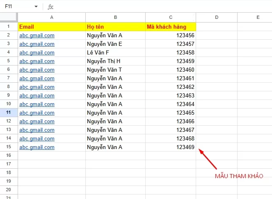272x199 pixels.
Task: Click the cell 123461
Action: pos(171,78)
